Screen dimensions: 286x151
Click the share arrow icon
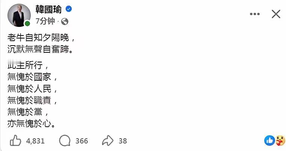(x=108, y=141)
